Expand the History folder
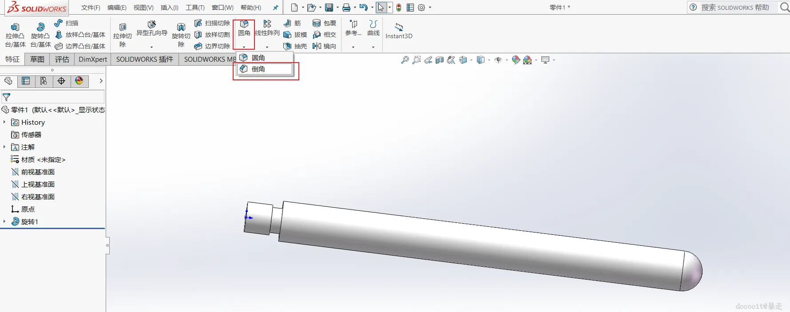The width and height of the screenshot is (790, 312). pyautogui.click(x=4, y=122)
